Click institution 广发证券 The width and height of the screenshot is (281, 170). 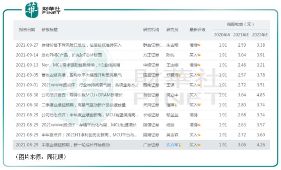click(151, 145)
